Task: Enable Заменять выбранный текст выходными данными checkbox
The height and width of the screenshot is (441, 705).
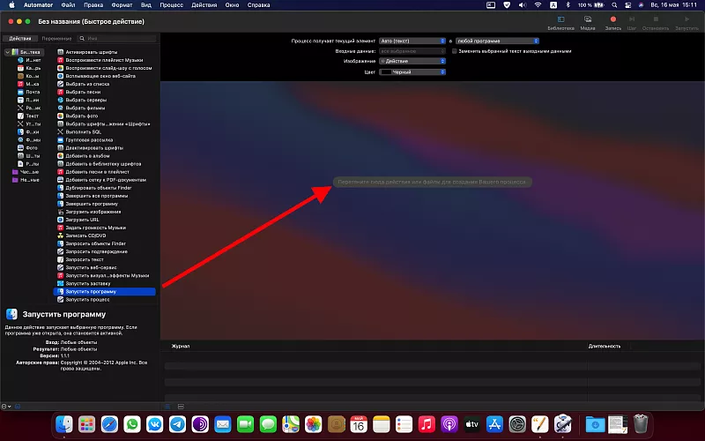Action: point(454,51)
